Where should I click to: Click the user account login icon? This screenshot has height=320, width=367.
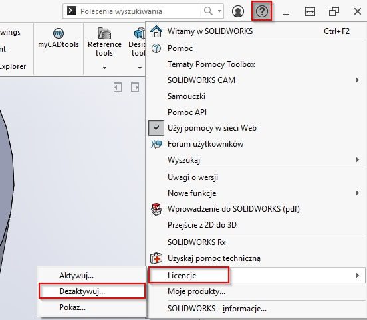click(238, 11)
